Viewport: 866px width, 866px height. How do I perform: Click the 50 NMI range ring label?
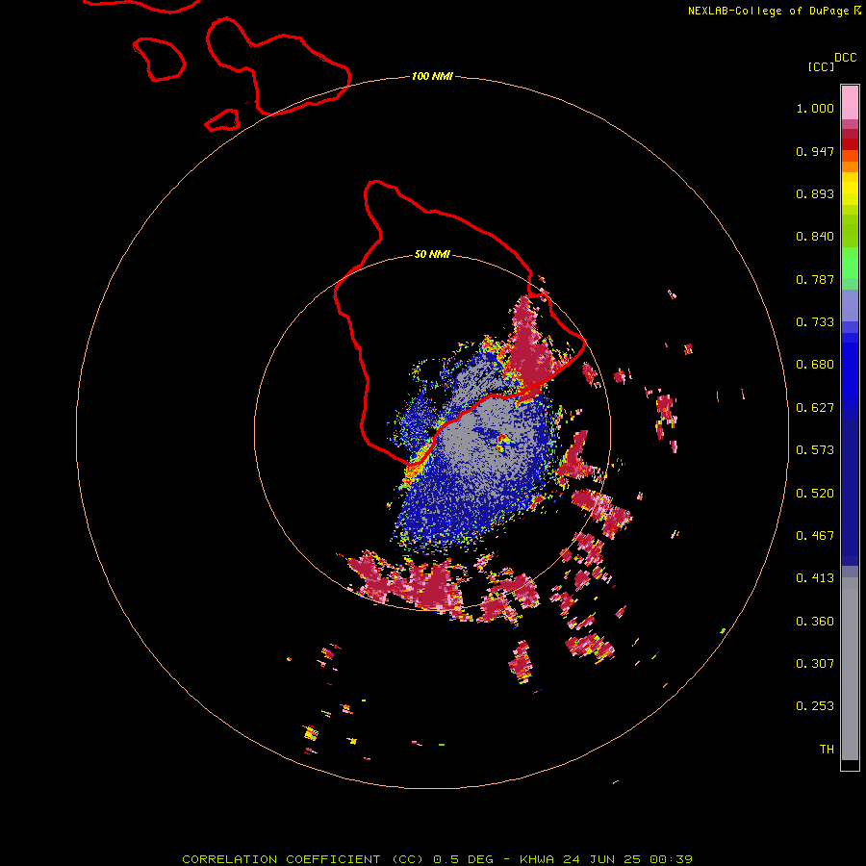click(432, 254)
